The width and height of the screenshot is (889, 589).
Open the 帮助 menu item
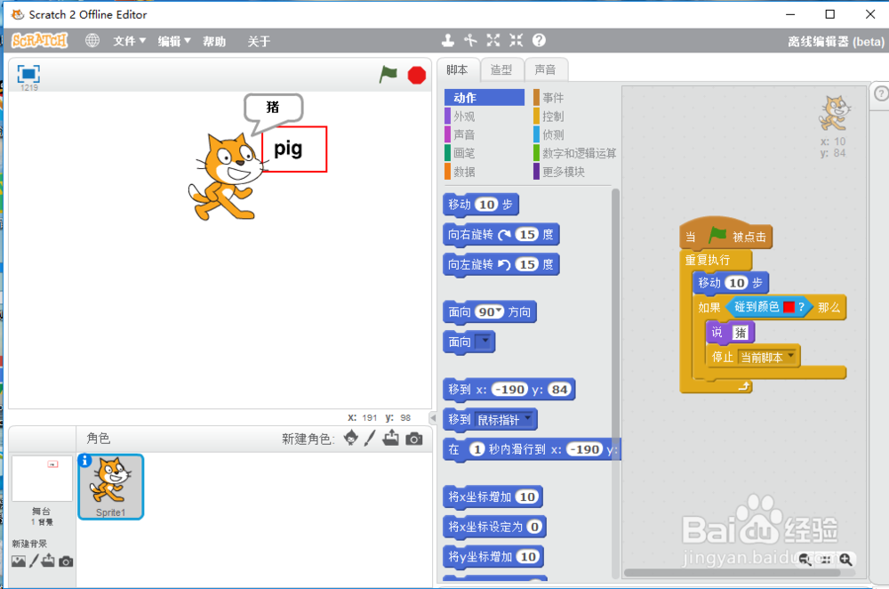214,41
